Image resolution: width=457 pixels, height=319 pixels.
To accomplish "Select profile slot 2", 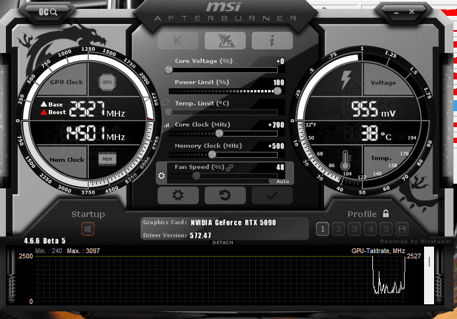I will pos(338,229).
